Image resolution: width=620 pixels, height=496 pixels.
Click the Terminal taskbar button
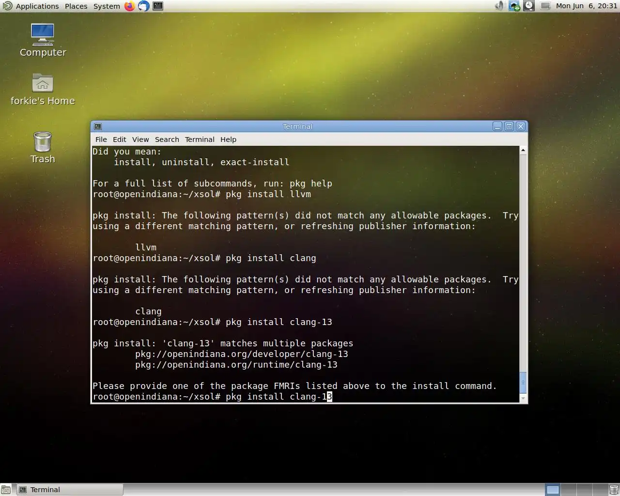click(x=70, y=490)
